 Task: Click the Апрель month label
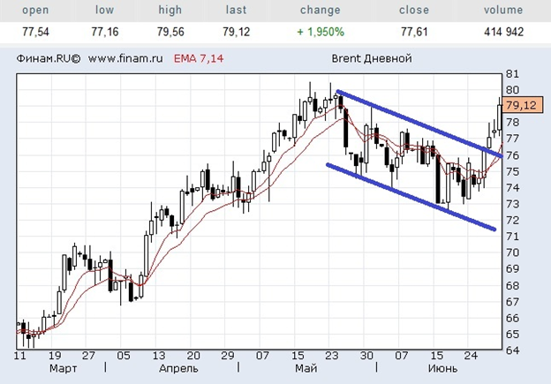tap(173, 367)
